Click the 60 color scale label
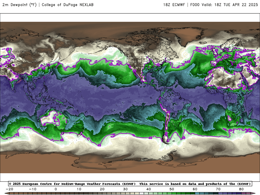This screenshot has width=260, height=195. click(x=195, y=189)
